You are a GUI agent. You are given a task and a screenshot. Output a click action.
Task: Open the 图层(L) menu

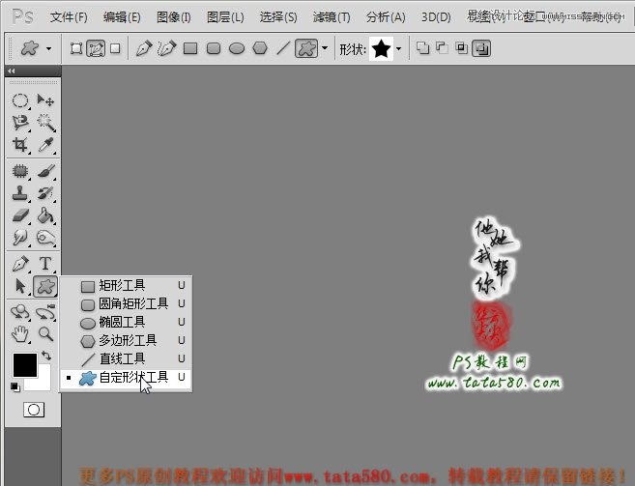point(225,17)
